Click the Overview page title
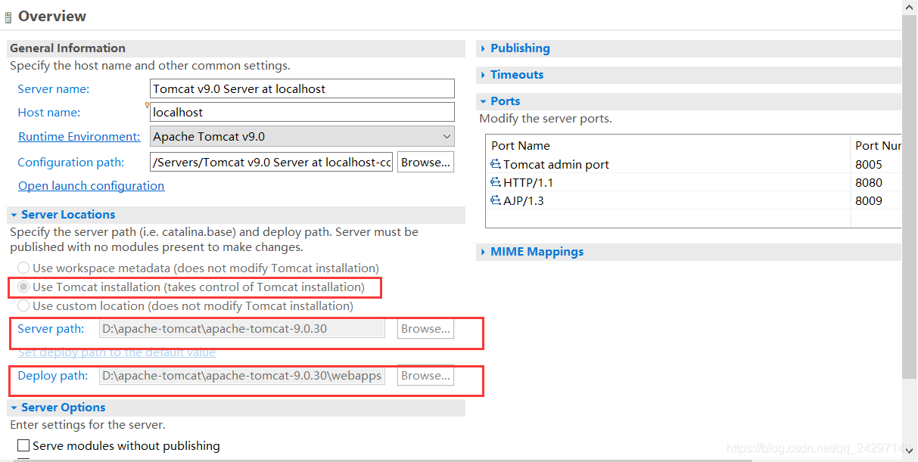The height and width of the screenshot is (462, 918). [x=52, y=17]
